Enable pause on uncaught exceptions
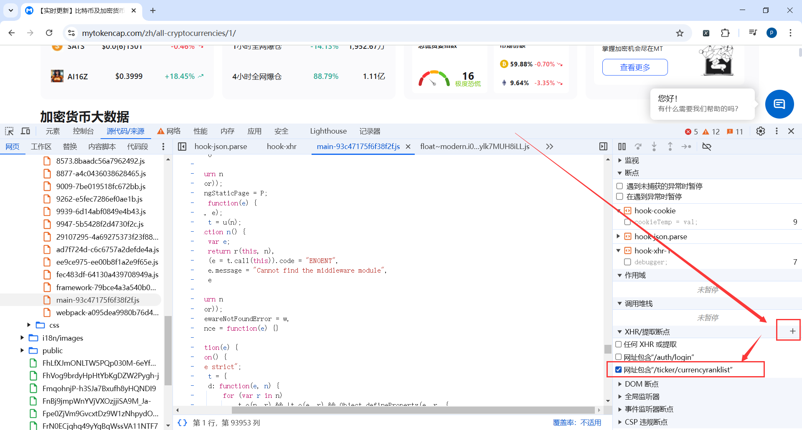This screenshot has width=802, height=430. coord(620,186)
